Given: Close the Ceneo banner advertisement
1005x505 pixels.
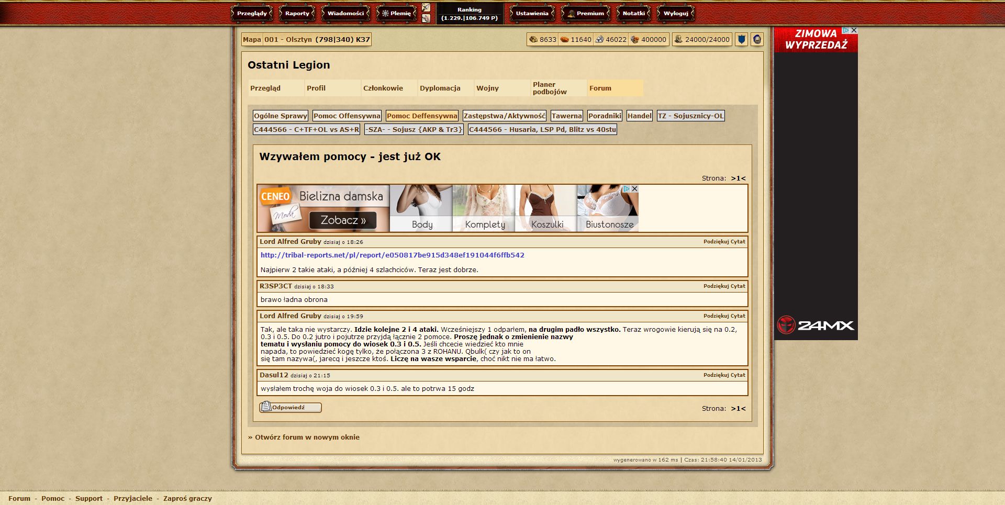Looking at the screenshot, I should coord(634,188).
